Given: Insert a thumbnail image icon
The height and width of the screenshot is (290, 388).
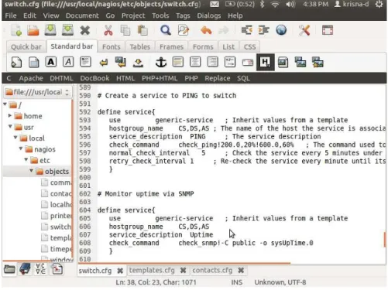Looking at the screenshot, I should coord(300,62).
